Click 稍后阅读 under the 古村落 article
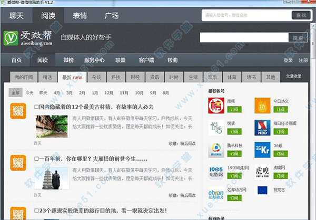316x220 pixels. (x=188, y=143)
